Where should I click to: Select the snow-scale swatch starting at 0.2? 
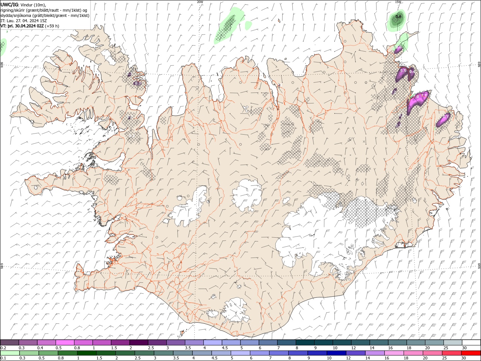coord(9,343)
